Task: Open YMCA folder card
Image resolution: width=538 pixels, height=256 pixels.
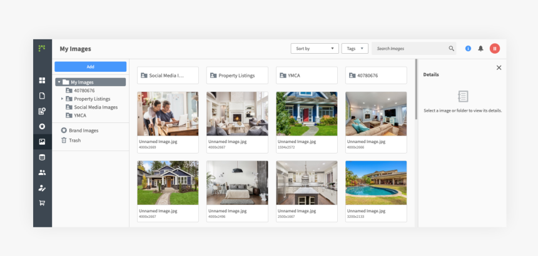Action: tap(307, 76)
